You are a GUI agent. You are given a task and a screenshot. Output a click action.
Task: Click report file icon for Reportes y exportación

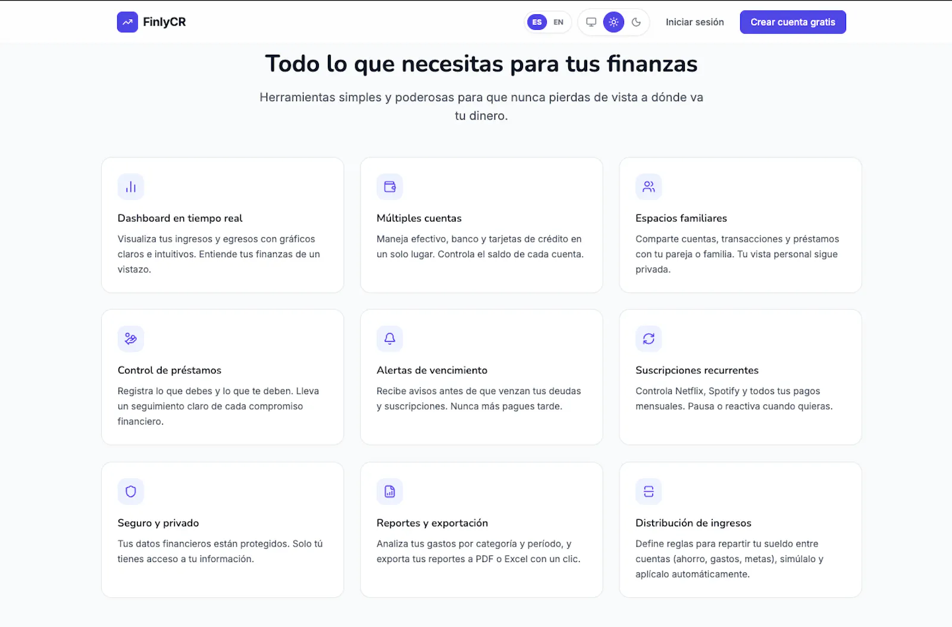390,491
